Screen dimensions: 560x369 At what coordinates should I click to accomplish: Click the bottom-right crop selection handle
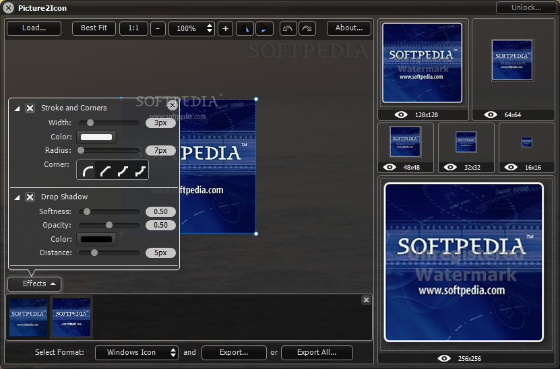point(256,234)
